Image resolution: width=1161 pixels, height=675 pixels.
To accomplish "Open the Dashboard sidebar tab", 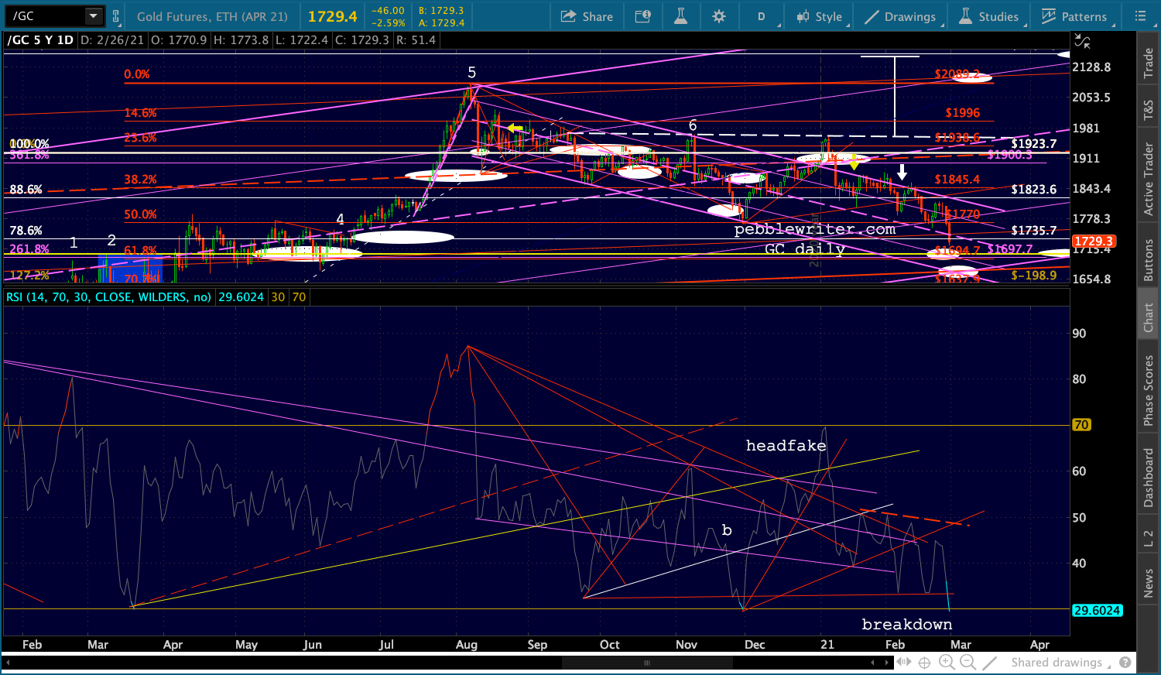I will click(x=1149, y=478).
